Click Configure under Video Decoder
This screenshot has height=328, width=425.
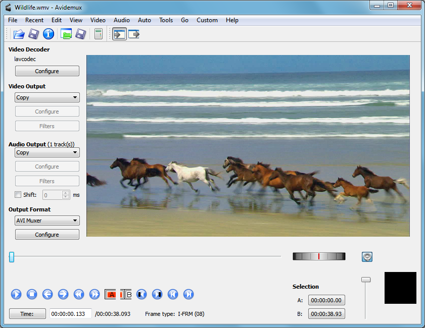[47, 71]
